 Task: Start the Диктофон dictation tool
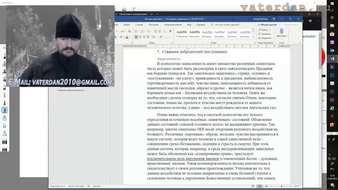point(281,33)
